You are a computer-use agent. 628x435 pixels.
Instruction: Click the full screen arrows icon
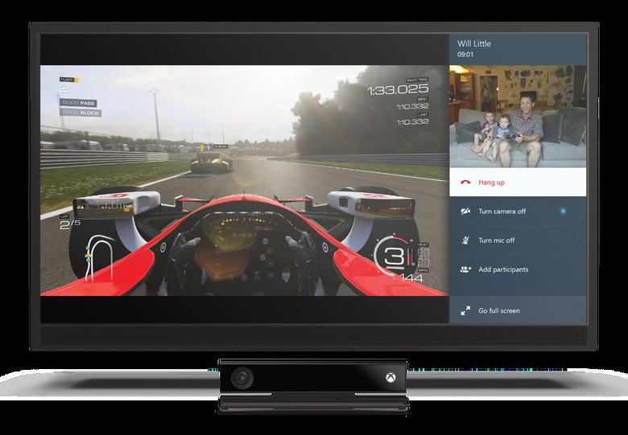coord(465,310)
